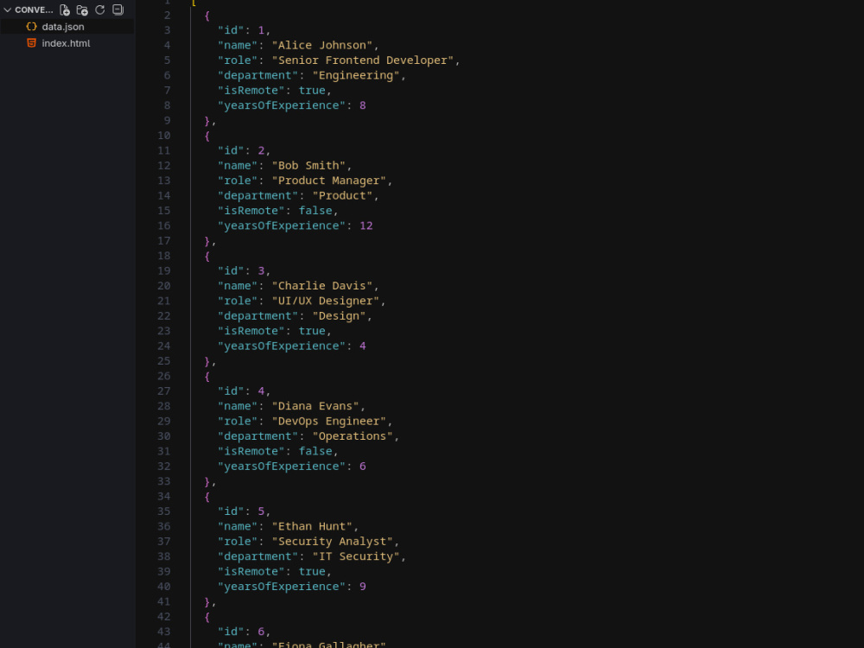Collapse the CONVE... folder section
The image size is (864, 648).
(x=29, y=10)
